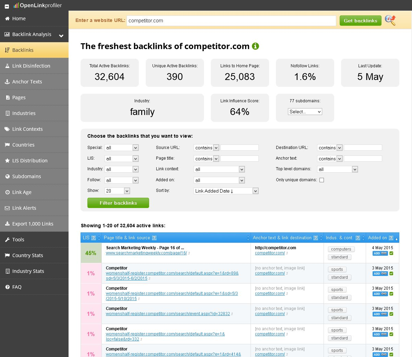The image size is (412, 357).
Task: Click the Backlink Analysis chart icon
Action: pos(7,34)
